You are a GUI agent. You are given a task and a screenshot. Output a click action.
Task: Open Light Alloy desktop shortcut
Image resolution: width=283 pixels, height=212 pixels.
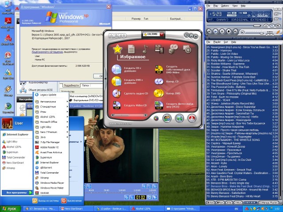click(8, 74)
